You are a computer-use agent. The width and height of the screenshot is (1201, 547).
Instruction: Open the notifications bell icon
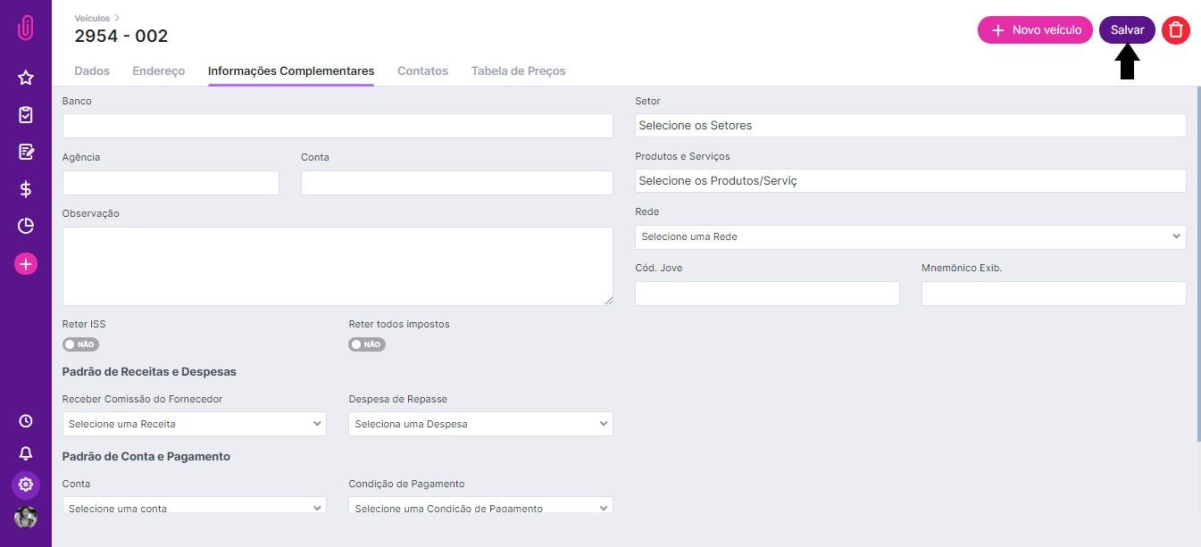point(26,453)
